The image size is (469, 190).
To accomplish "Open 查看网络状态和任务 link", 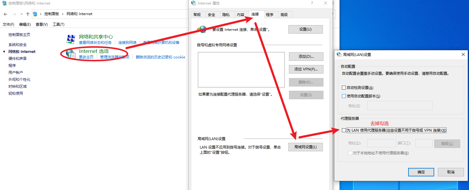I will tap(95, 43).
